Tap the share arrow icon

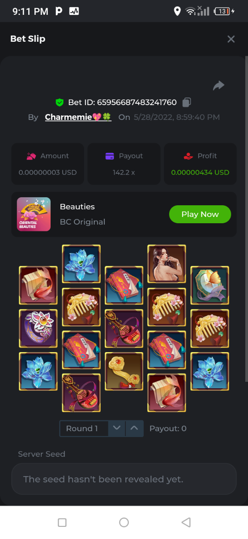218,85
